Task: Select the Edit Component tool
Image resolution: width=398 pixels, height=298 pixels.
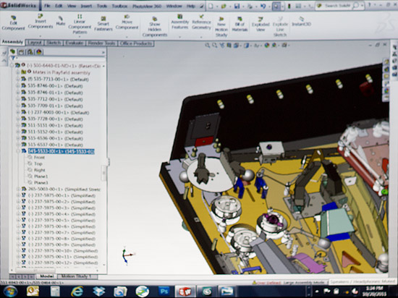Action: click(x=13, y=23)
